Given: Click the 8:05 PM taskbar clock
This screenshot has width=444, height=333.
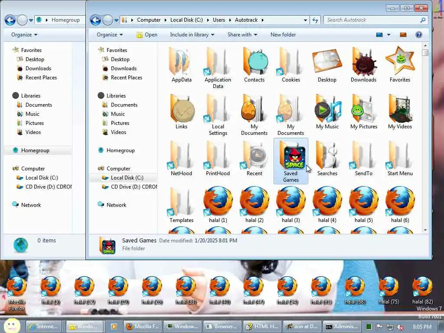Looking at the screenshot, I should coord(422,327).
